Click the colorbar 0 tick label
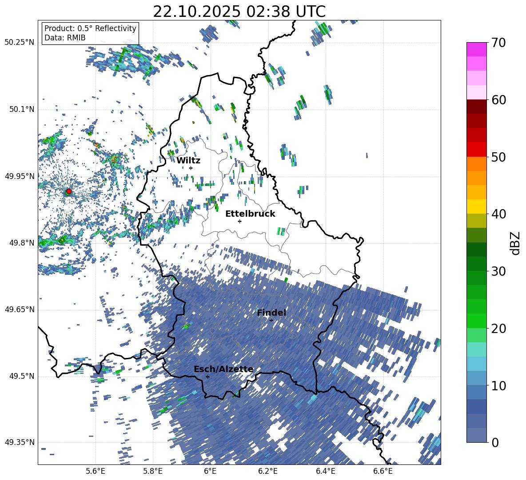 coord(495,442)
